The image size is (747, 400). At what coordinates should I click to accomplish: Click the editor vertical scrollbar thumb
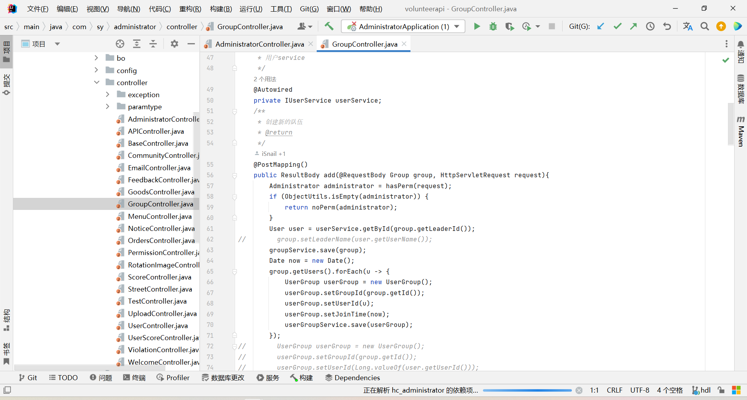[730, 124]
